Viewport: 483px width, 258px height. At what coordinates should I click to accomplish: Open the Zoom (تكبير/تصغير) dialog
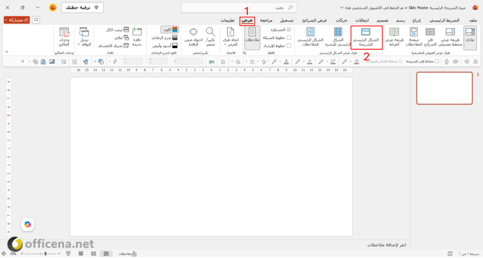[211, 38]
